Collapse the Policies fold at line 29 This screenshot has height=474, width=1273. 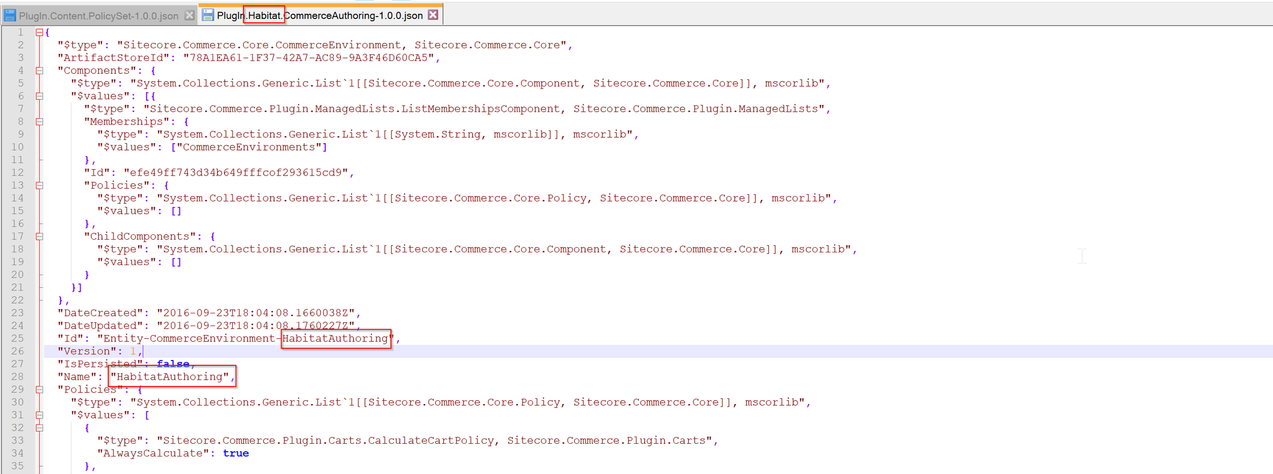tap(39, 390)
